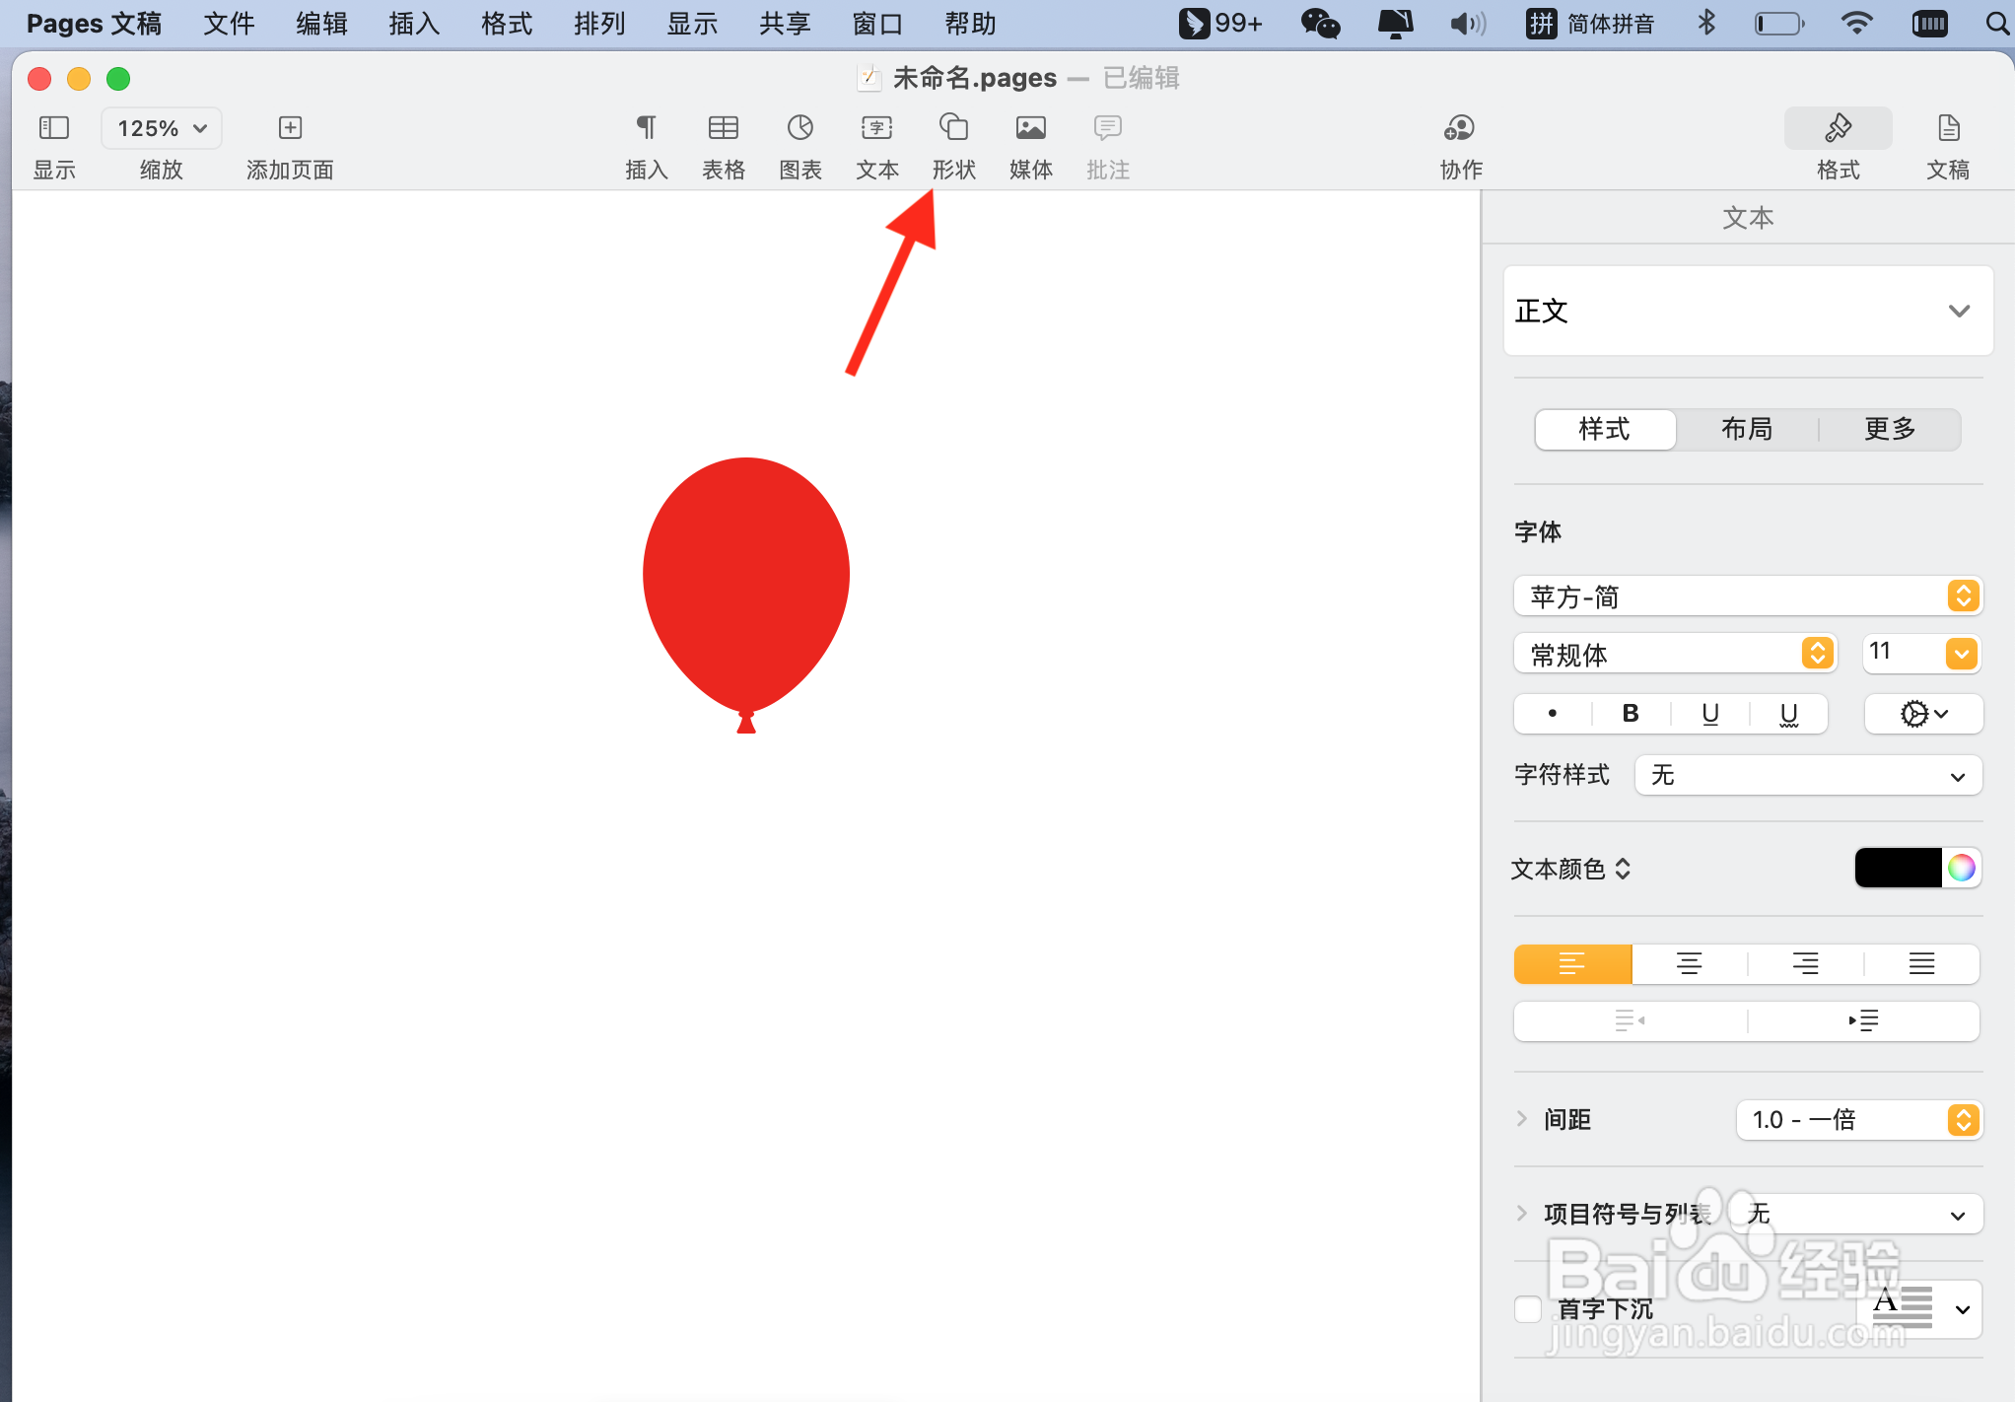Click the 格式 format inspector button

tap(1838, 128)
